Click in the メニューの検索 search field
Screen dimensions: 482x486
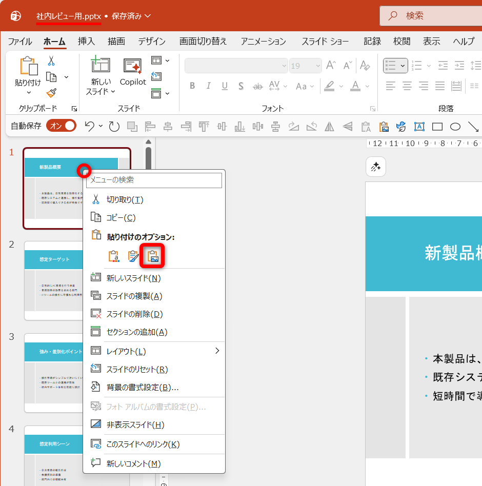pyautogui.click(x=154, y=180)
